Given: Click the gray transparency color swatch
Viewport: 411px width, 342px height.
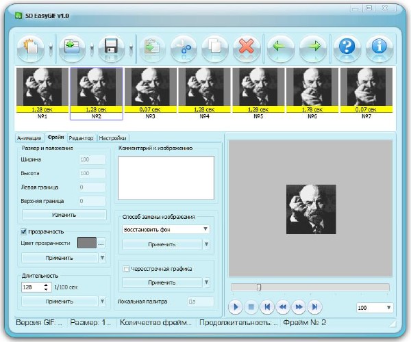Looking at the screenshot, I should (88, 243).
